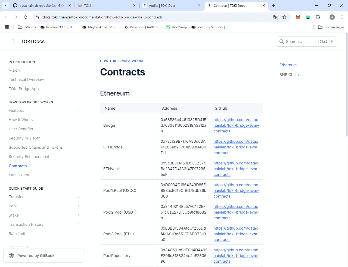This screenshot has width=348, height=267.
Task: Jump to BNB Chain section in outline
Action: click(289, 75)
